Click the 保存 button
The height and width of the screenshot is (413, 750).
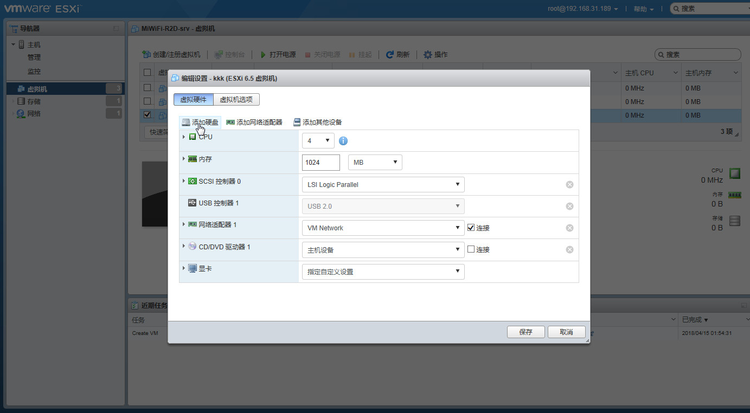click(x=525, y=332)
